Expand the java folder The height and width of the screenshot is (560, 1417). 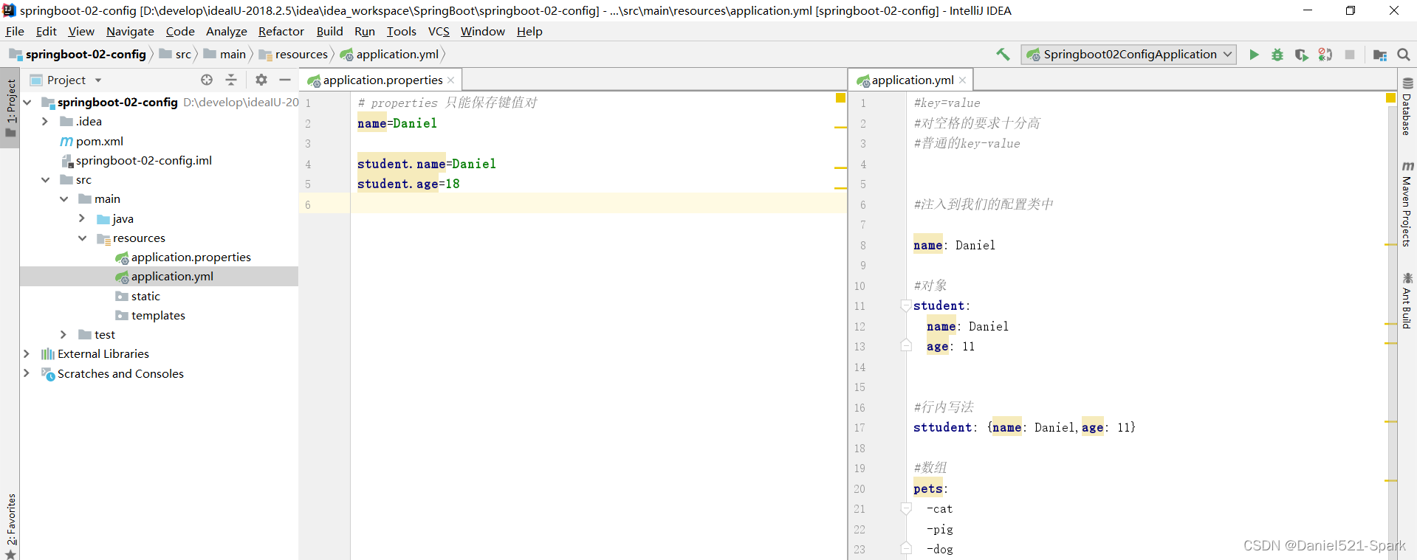(82, 218)
